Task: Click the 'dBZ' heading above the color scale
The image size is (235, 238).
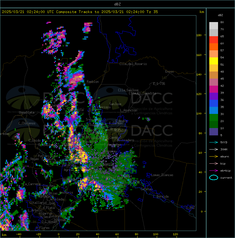Action: [x=220, y=15]
